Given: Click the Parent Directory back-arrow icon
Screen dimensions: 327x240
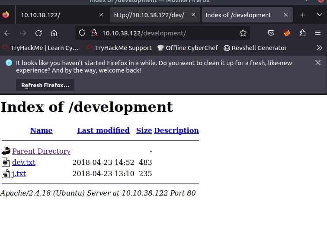Looking at the screenshot, I should click(6, 151).
